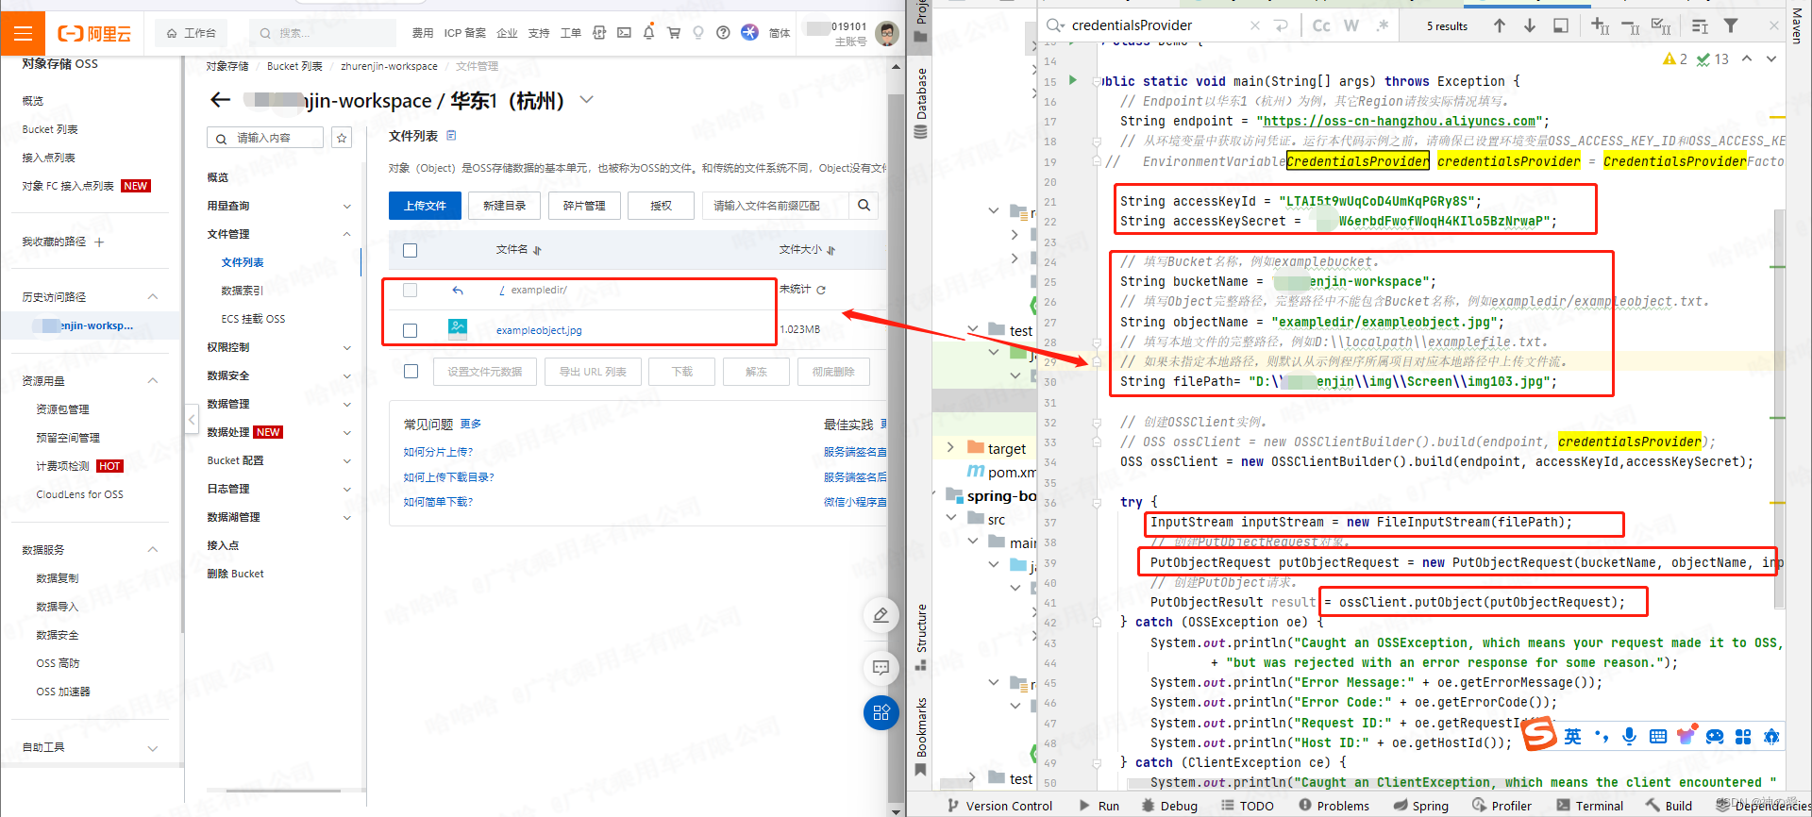The image size is (1812, 817).
Task: Click the user avatar picture
Action: tap(886, 33)
